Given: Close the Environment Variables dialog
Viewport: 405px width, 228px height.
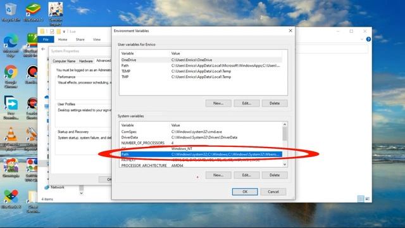Looking at the screenshot, I should point(290,30).
